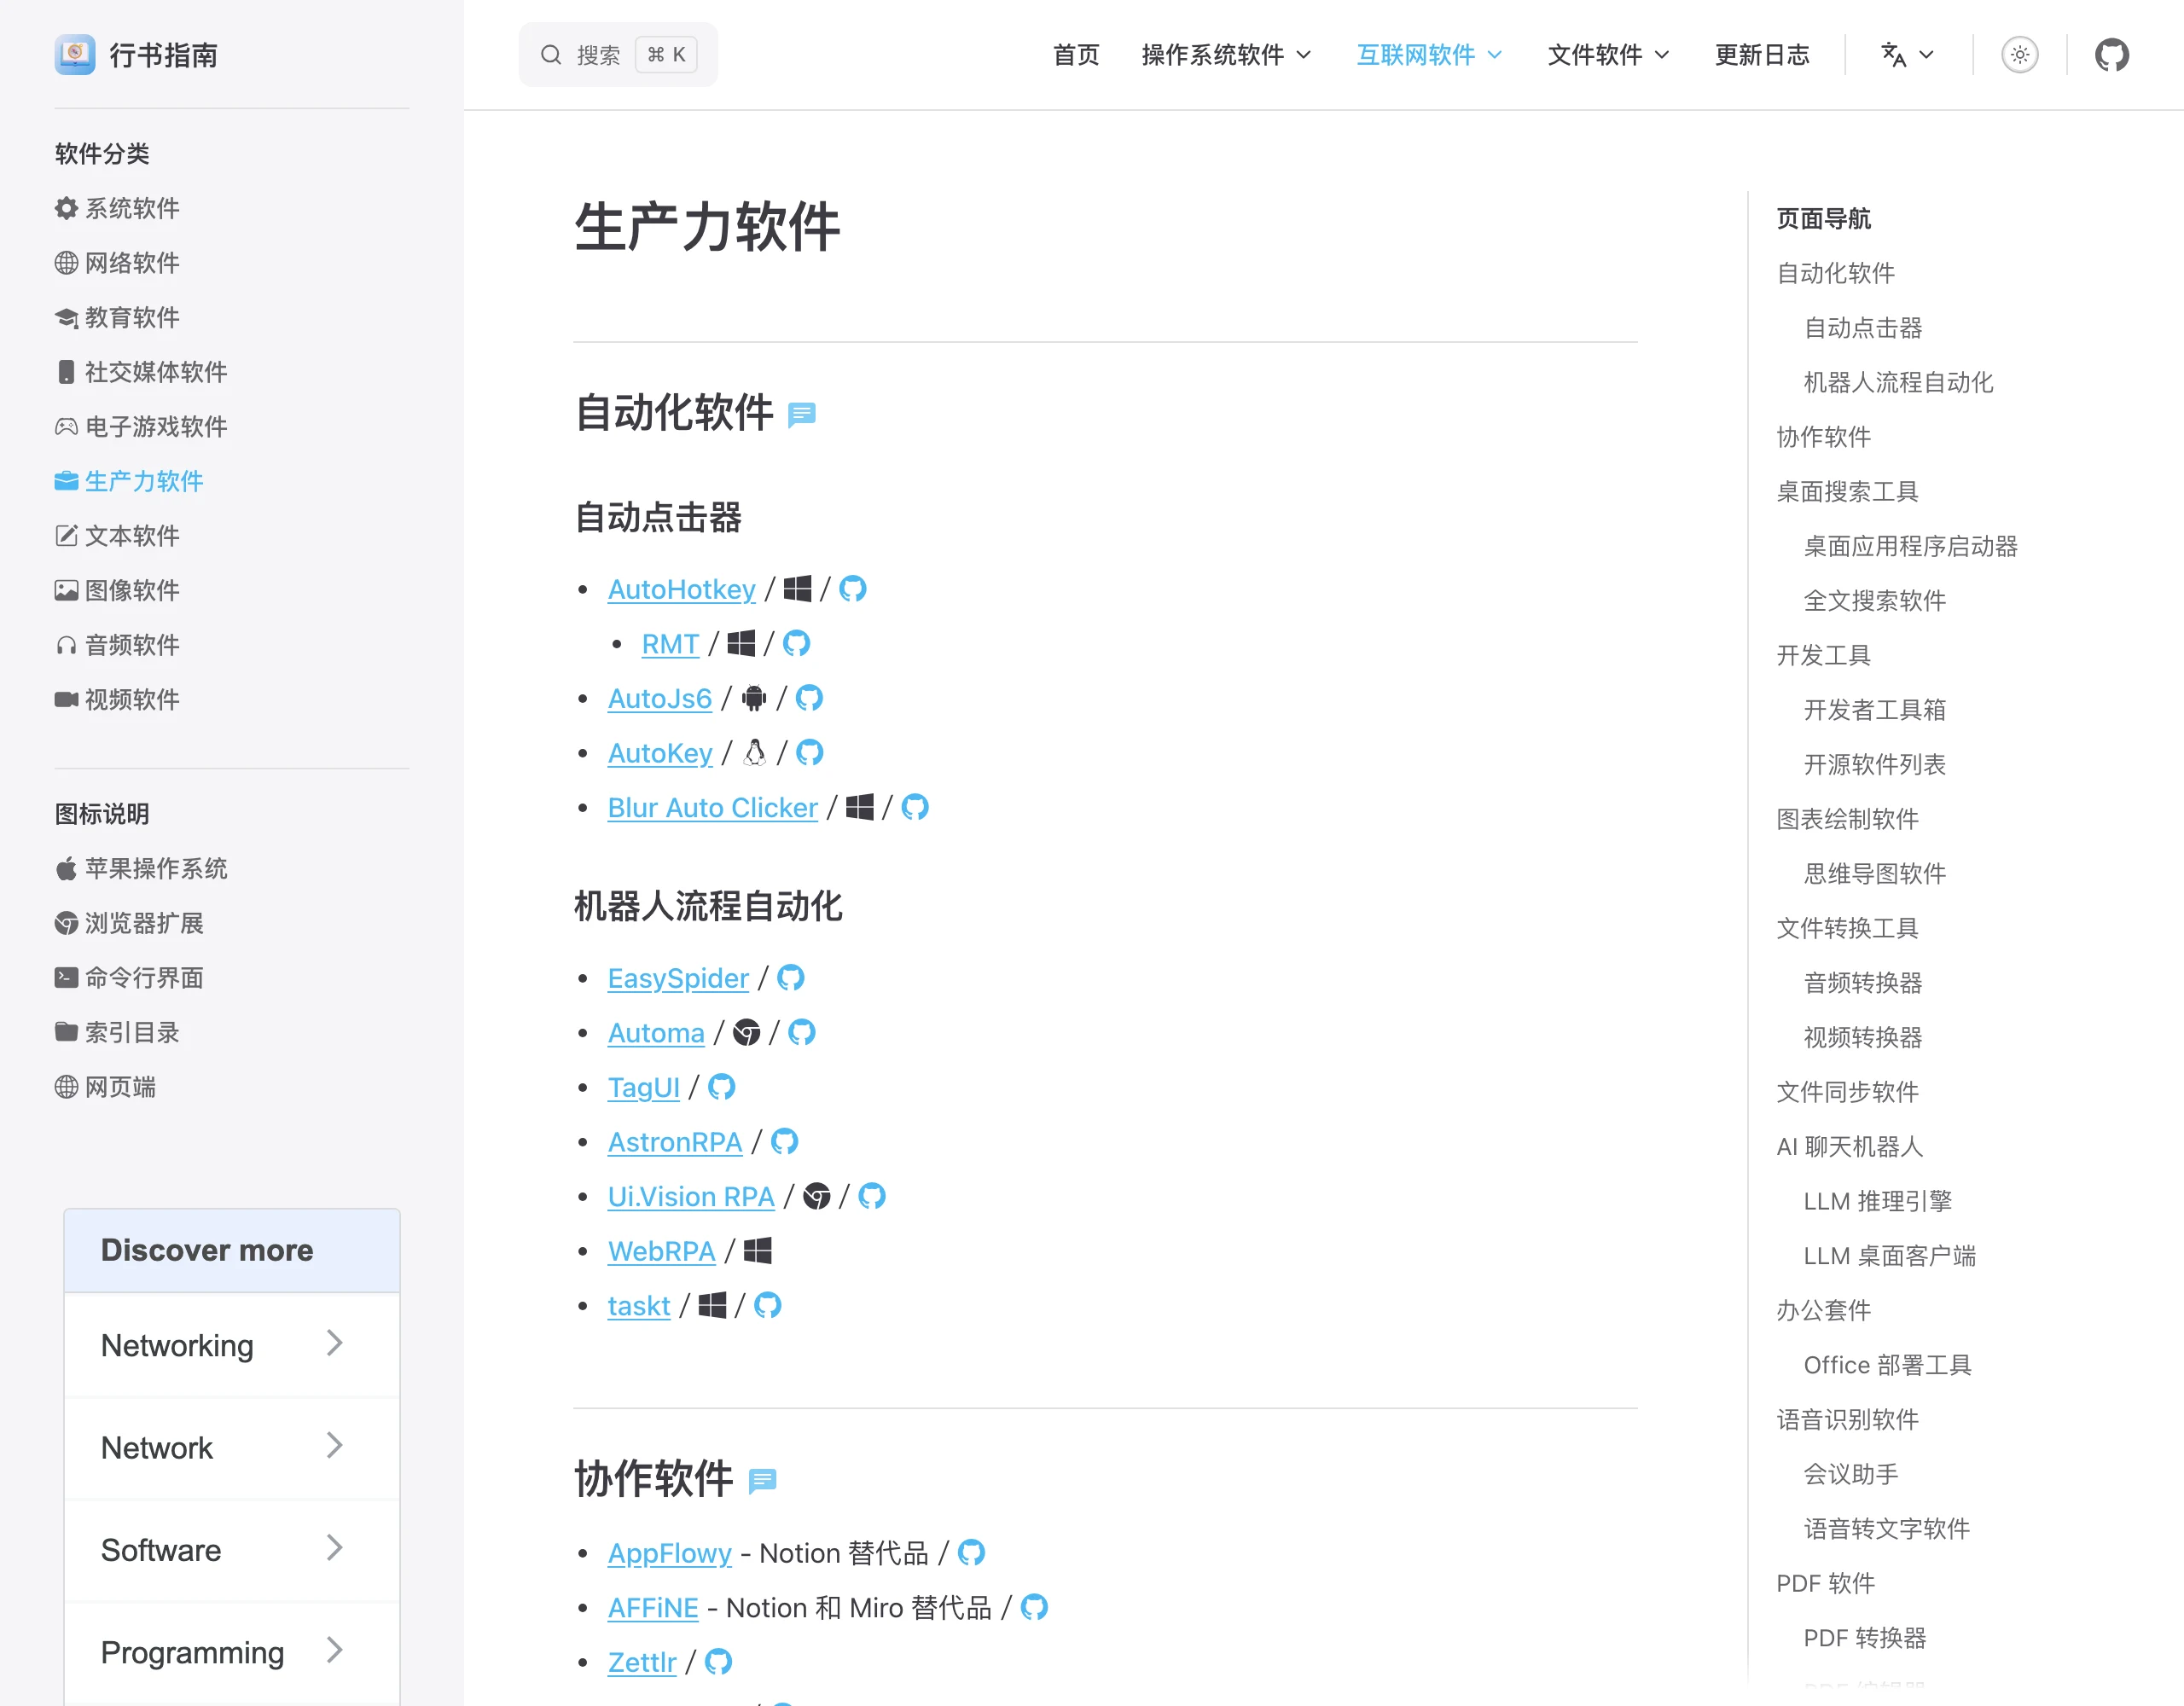The height and width of the screenshot is (1706, 2184).
Task: Click the edit icon for 文本软件
Action: tap(66, 536)
